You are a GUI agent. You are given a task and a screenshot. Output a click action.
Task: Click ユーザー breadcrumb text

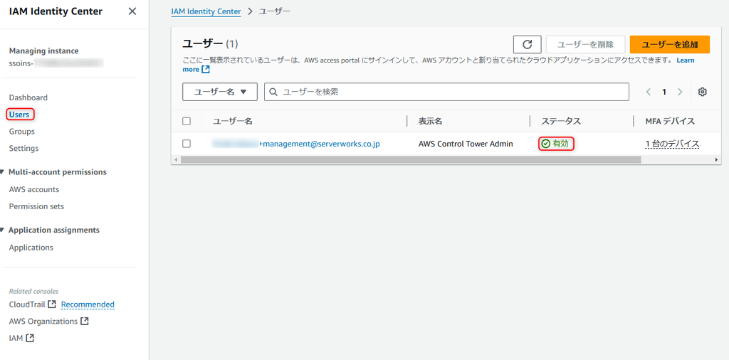(274, 11)
